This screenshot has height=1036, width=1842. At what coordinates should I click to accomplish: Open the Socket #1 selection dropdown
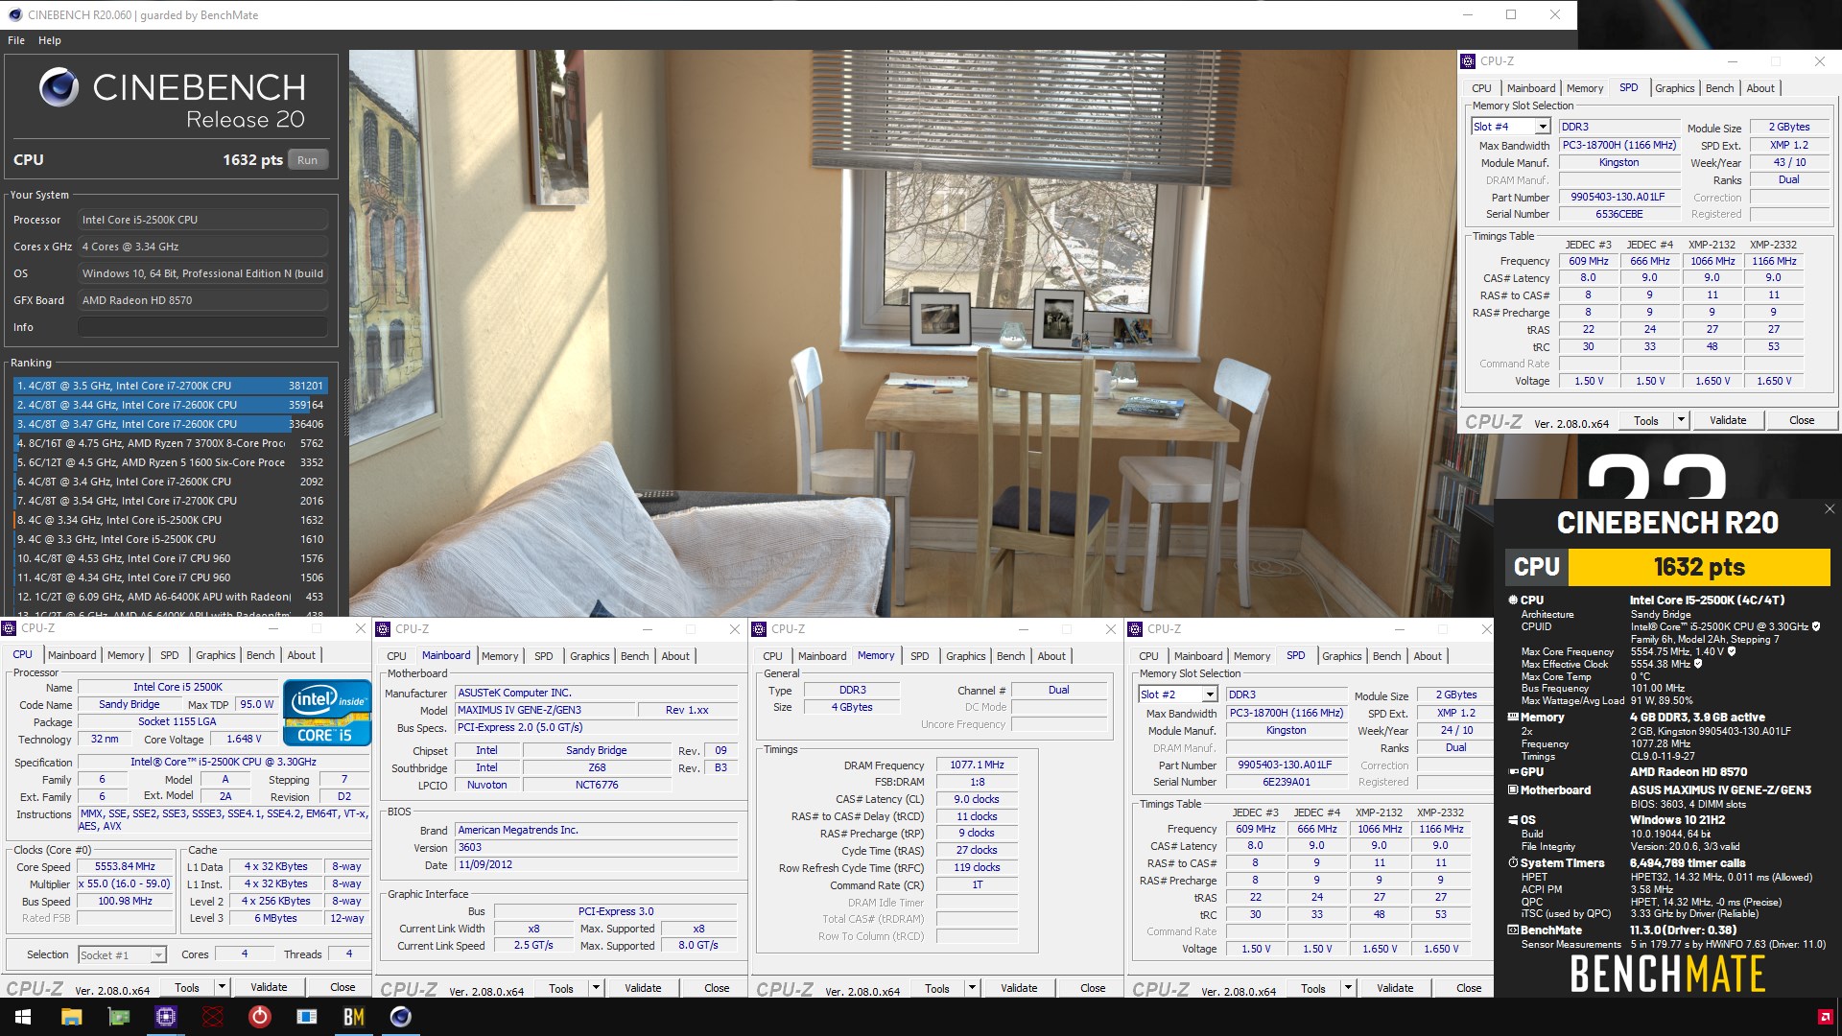(x=158, y=954)
